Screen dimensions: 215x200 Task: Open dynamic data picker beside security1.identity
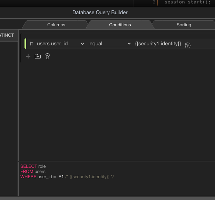[x=188, y=45]
